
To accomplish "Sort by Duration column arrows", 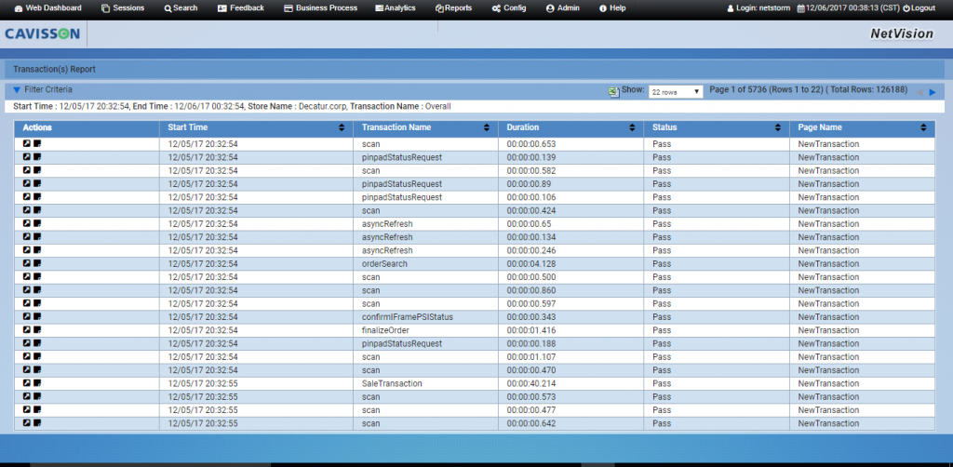I will 632,127.
